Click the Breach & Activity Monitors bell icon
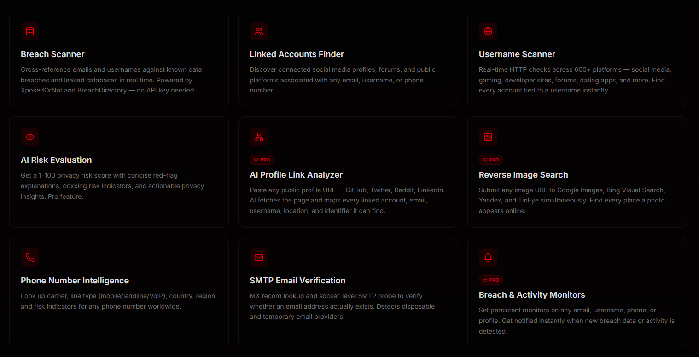The width and height of the screenshot is (699, 357). pos(488,257)
